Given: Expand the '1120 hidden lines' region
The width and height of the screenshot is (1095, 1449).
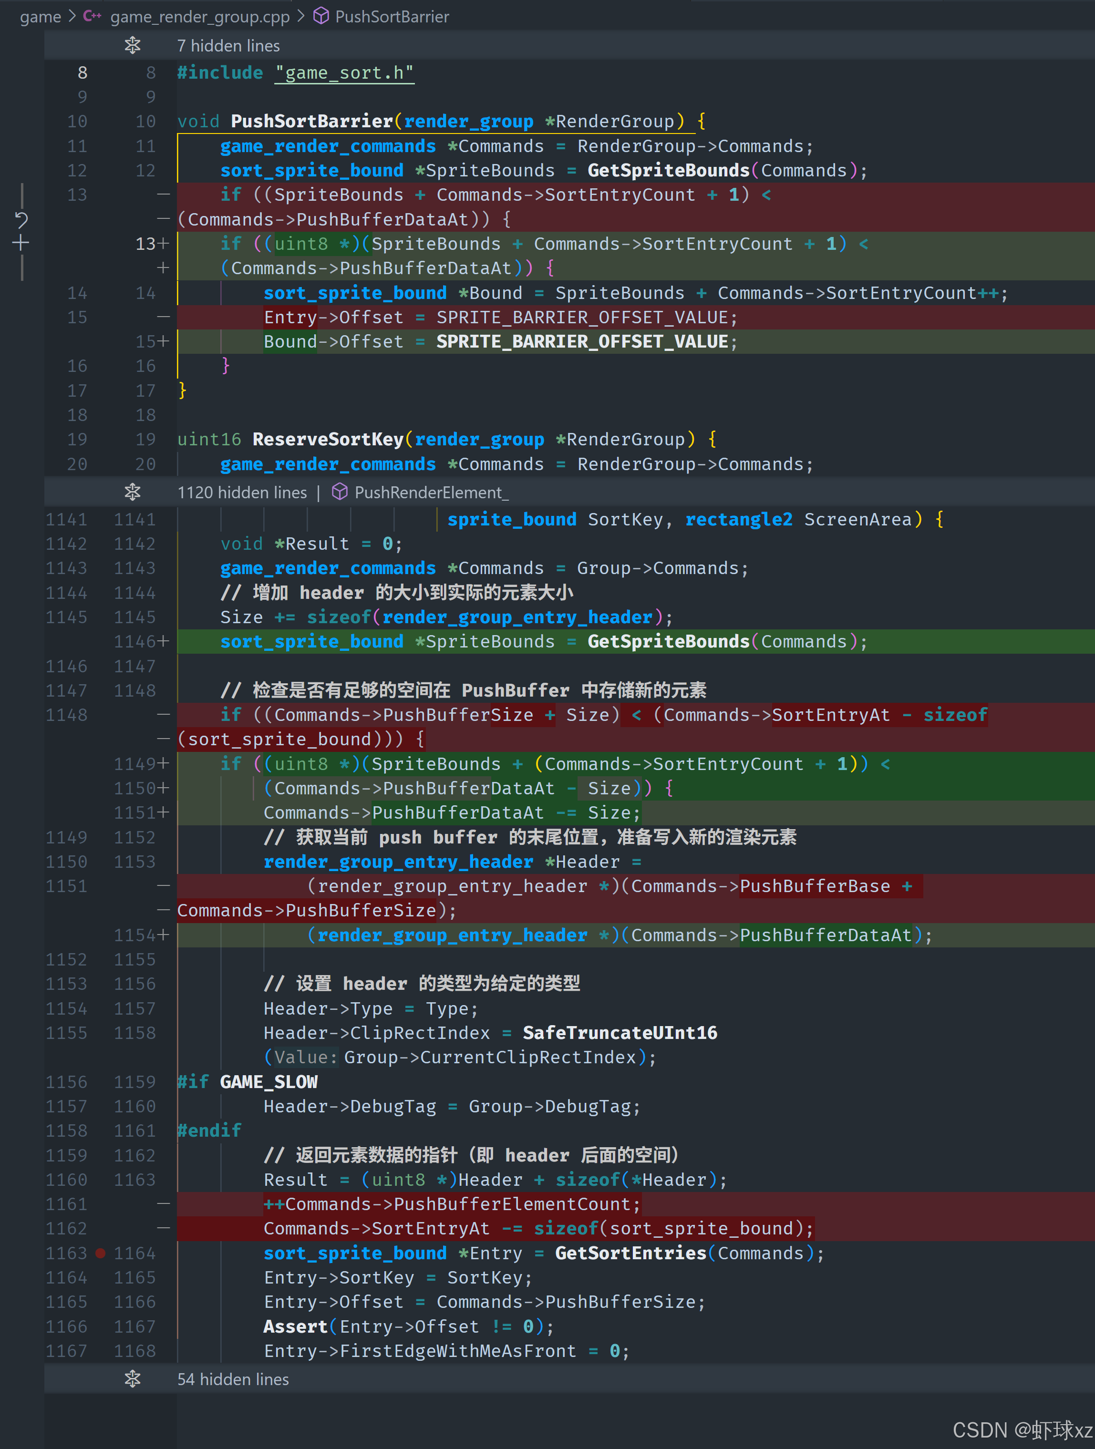Looking at the screenshot, I should pyautogui.click(x=242, y=492).
